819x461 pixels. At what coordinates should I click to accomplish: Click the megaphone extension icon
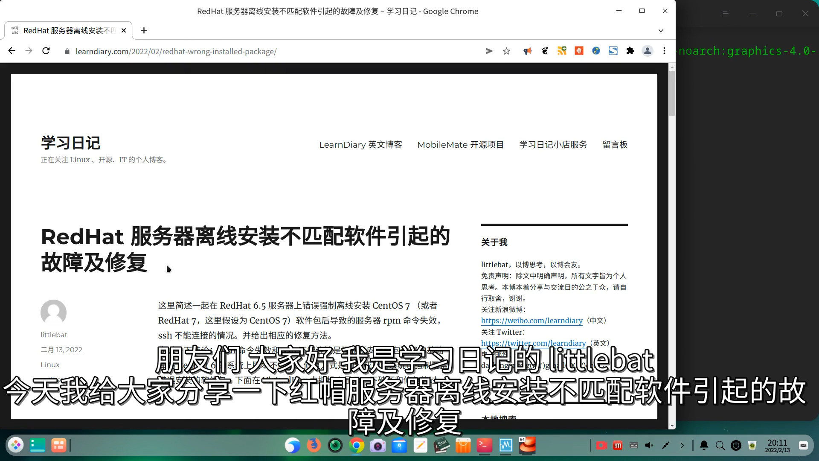pos(528,51)
